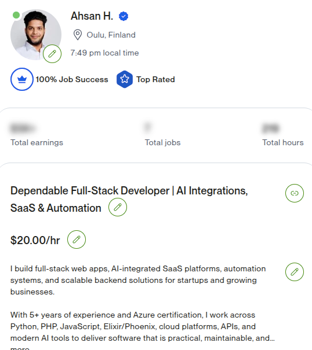Click the blurred Total jobs value

[147, 127]
